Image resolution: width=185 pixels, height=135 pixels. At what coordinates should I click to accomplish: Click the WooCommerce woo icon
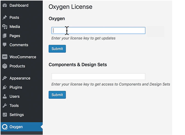click(x=5, y=57)
